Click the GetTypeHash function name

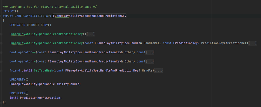tap(43, 71)
